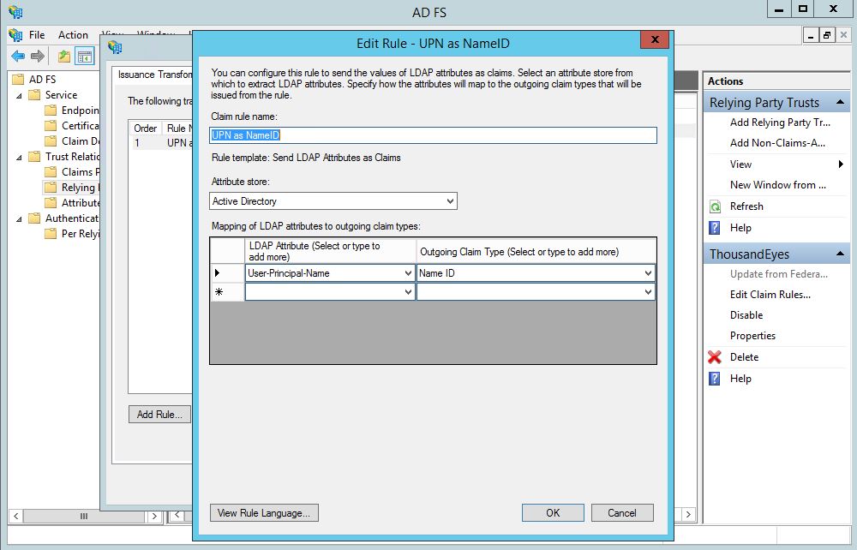The height and width of the screenshot is (550, 857).
Task: Click the Service folder icon in tree
Action: [35, 95]
